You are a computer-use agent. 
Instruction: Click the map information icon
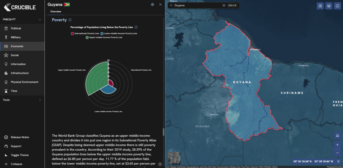point(337,6)
